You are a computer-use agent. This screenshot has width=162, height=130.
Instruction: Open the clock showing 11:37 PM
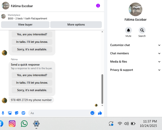[150, 121]
